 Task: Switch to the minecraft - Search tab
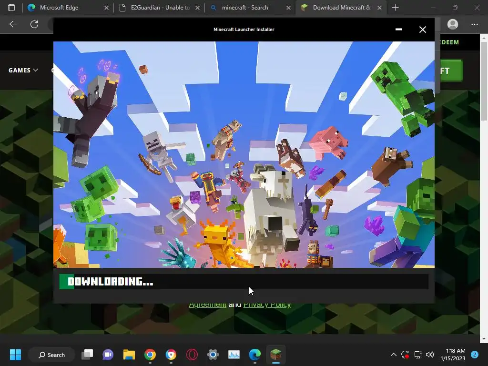pos(251,8)
